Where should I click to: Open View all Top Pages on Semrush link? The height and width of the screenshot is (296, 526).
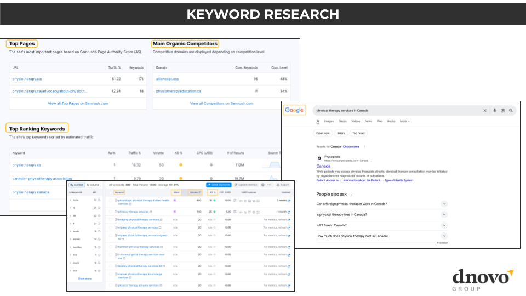(x=77, y=103)
